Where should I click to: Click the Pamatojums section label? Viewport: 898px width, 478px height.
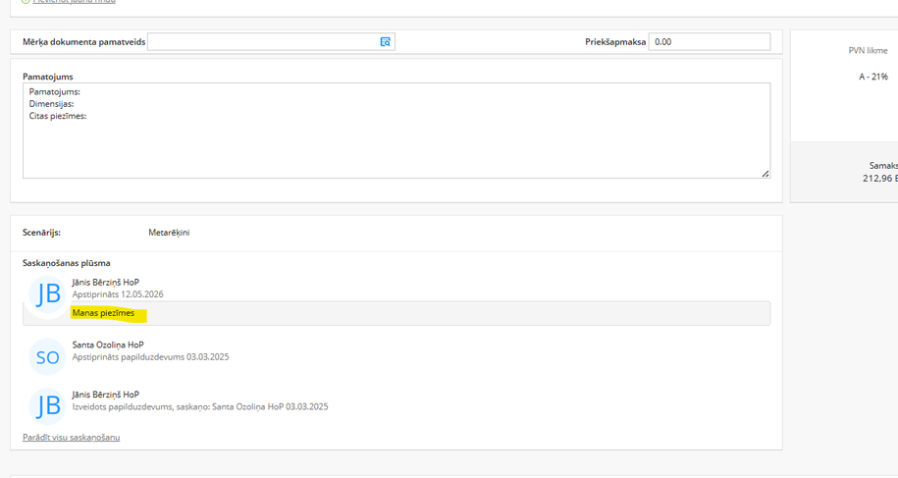[x=48, y=77]
